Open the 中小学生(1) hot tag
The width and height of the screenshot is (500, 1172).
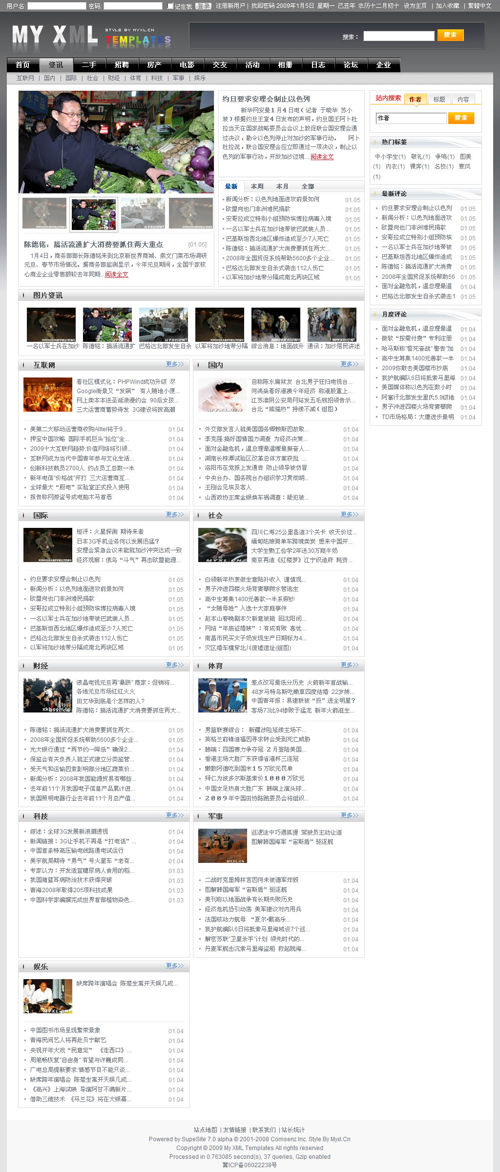pos(390,157)
